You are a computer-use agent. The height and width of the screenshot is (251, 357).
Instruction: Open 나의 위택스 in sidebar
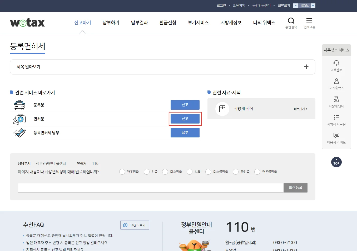click(x=336, y=81)
